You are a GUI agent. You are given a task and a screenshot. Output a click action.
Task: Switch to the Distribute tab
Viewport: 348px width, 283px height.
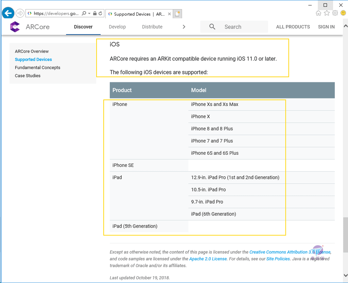click(152, 27)
